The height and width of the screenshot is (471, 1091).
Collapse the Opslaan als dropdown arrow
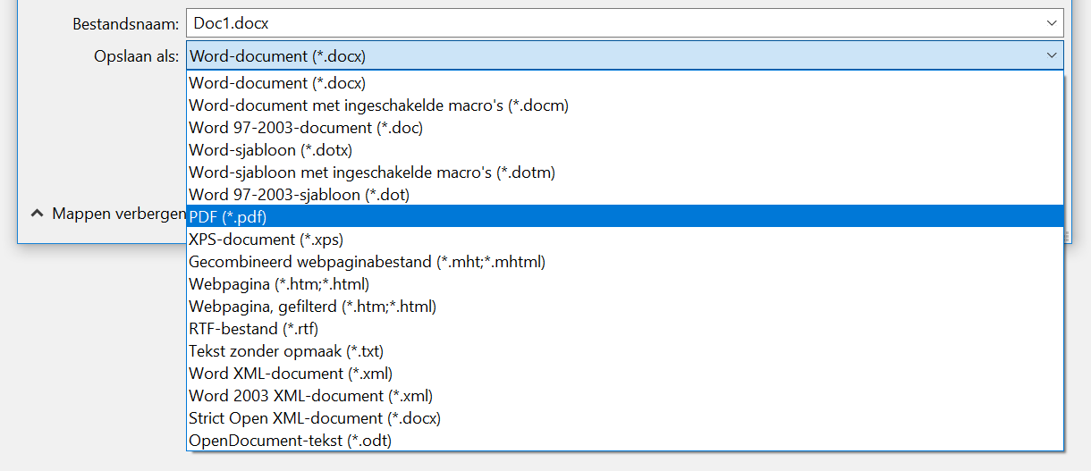(x=1051, y=55)
